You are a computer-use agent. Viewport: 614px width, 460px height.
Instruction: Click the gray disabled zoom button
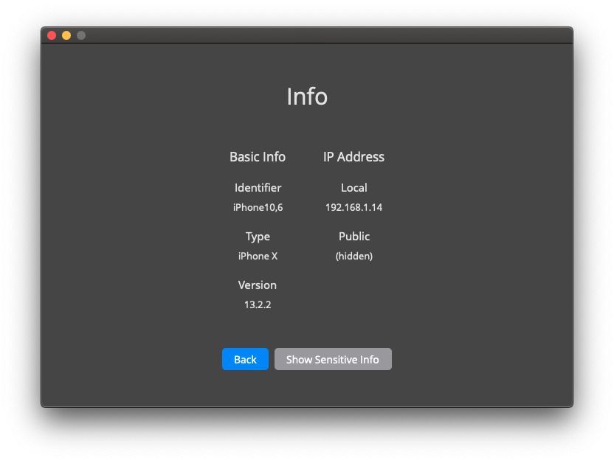pos(81,35)
